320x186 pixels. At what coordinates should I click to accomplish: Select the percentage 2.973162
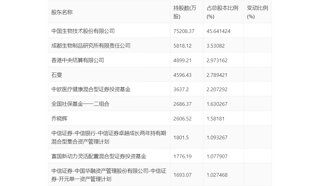pos(217,60)
